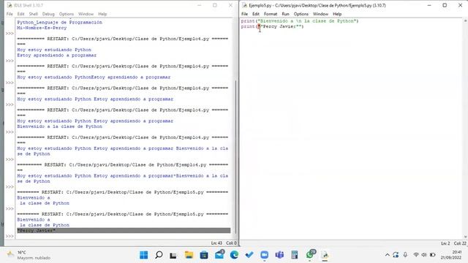Launch Microsoft Edge from the taskbar
This screenshot has height=263, width=468.
point(234,255)
